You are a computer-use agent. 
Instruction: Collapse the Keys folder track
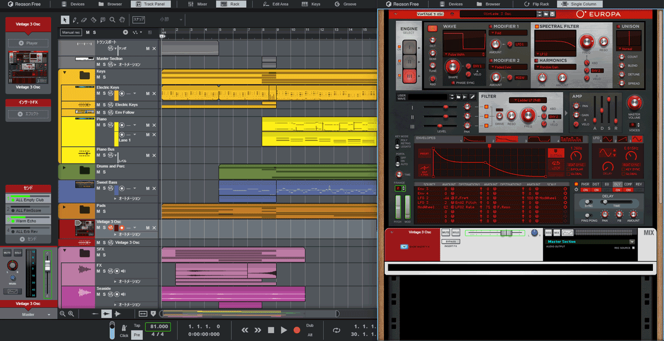(x=64, y=73)
